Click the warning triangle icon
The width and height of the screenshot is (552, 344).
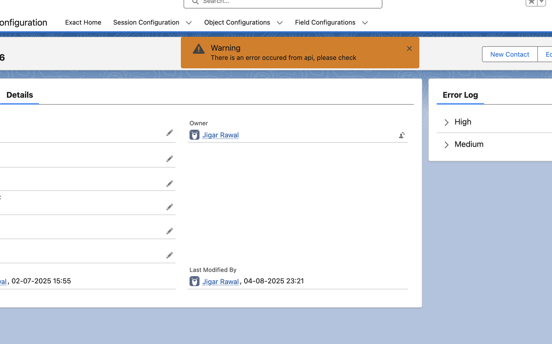click(x=199, y=49)
